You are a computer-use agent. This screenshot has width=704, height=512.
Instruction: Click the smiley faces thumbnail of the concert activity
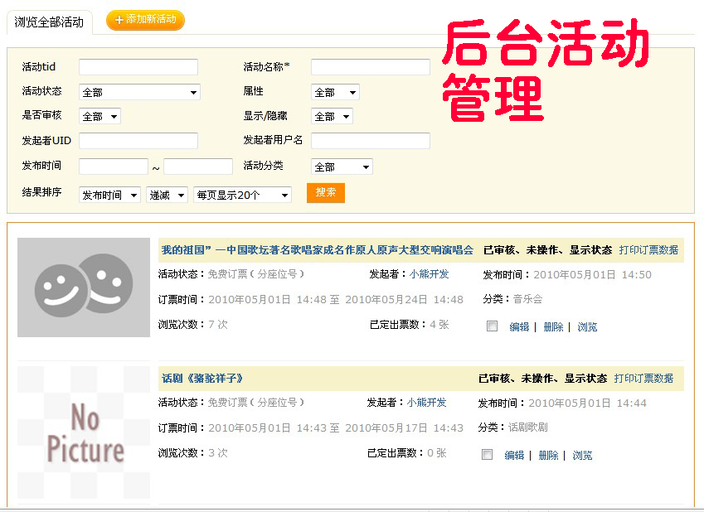(x=84, y=287)
